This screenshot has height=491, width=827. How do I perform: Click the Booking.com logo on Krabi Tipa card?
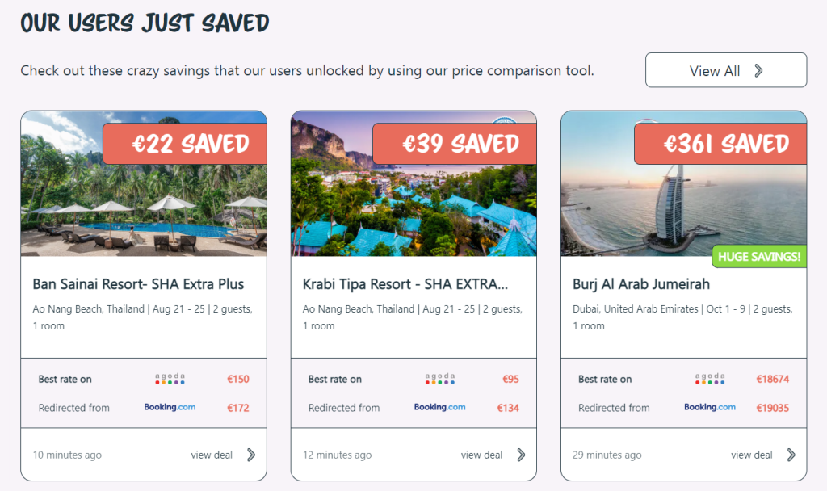pyautogui.click(x=439, y=407)
